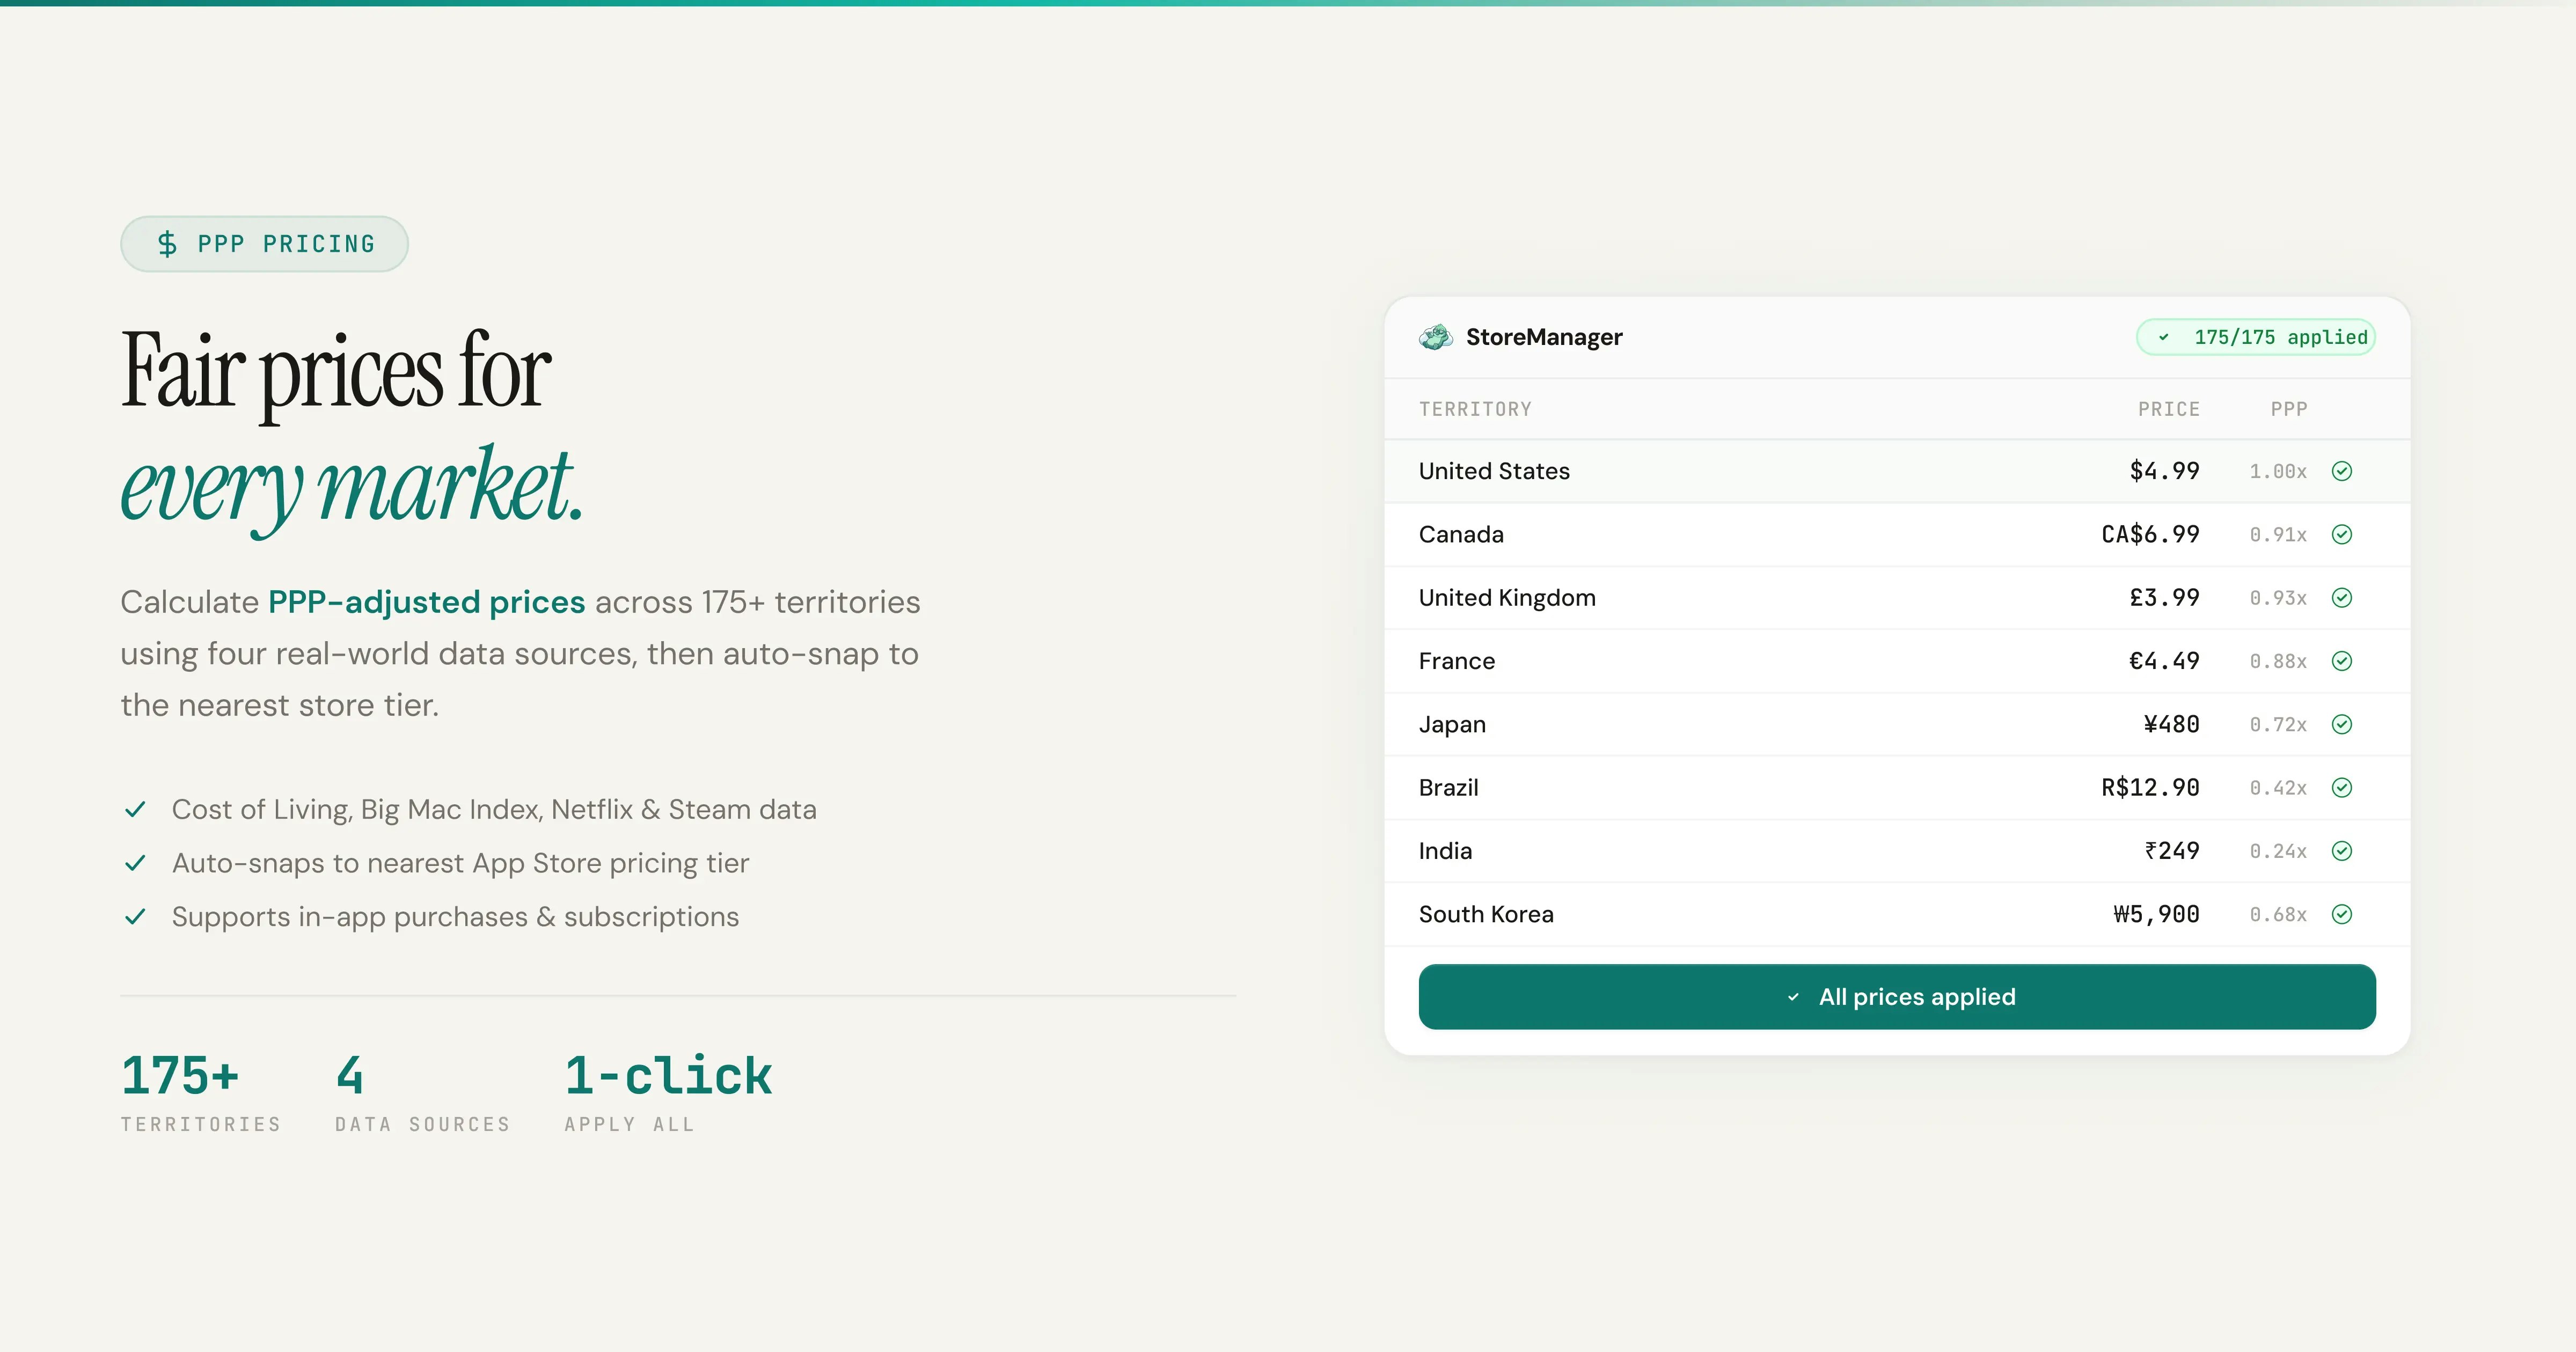Toggle the applied status for France
2576x1352 pixels.
click(2343, 661)
